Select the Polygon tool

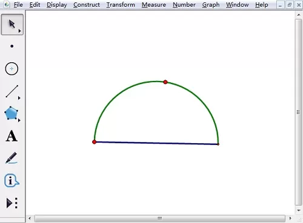point(12,114)
